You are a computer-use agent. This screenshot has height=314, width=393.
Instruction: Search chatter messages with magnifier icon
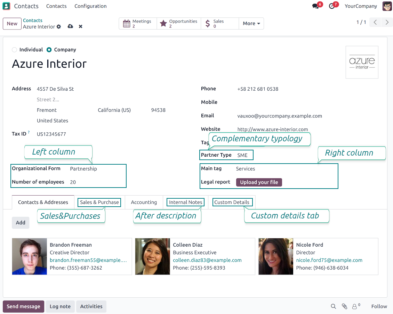click(x=333, y=306)
